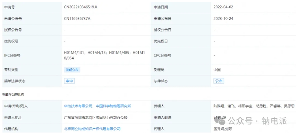Click the 发明公布 patent type tag
This screenshot has width=299, height=136.
tap(72, 70)
